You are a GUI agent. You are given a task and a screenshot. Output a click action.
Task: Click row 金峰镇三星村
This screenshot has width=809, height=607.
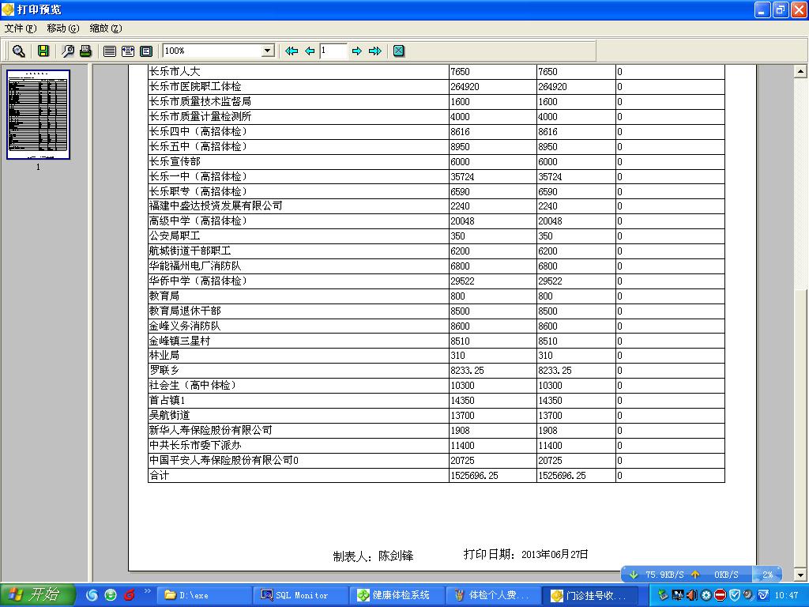coord(436,341)
